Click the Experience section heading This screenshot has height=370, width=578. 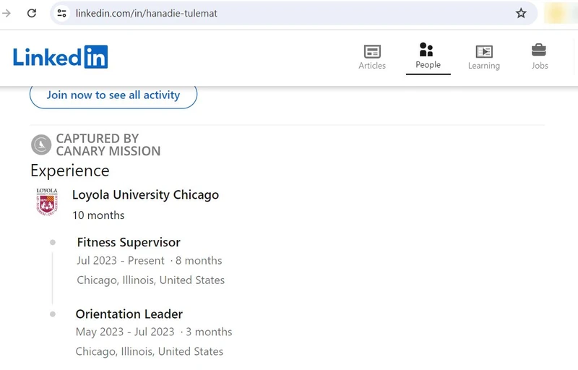(70, 171)
